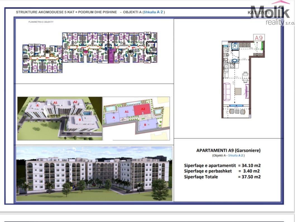This screenshot has height=222, width=295.
Task: Open the full-floor planimetria drawing
Action: 90,52
